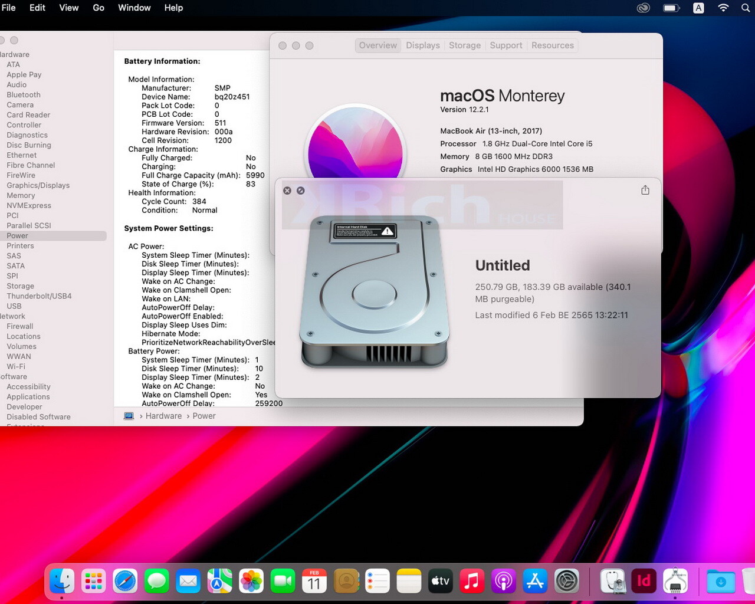Open Apple TV app in the Dock
Image resolution: width=755 pixels, height=604 pixels.
[x=441, y=581]
